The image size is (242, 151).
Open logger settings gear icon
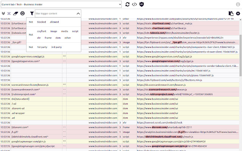(x=238, y=14)
